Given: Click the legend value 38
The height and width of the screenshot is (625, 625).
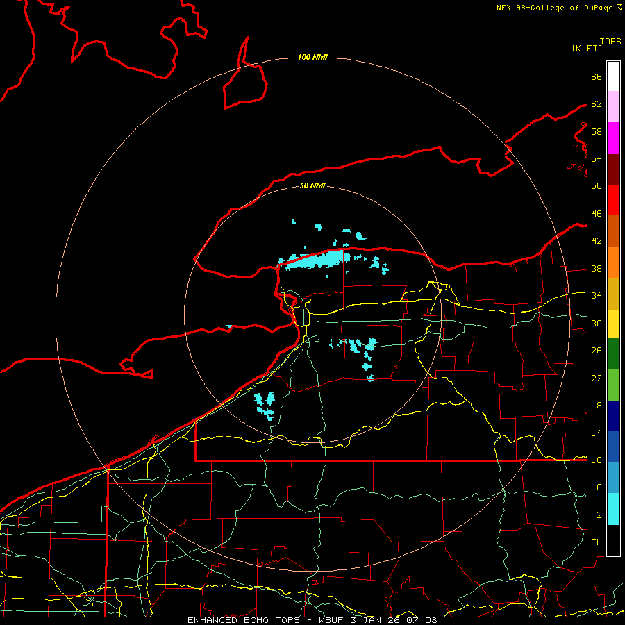Looking at the screenshot, I should pos(597,268).
